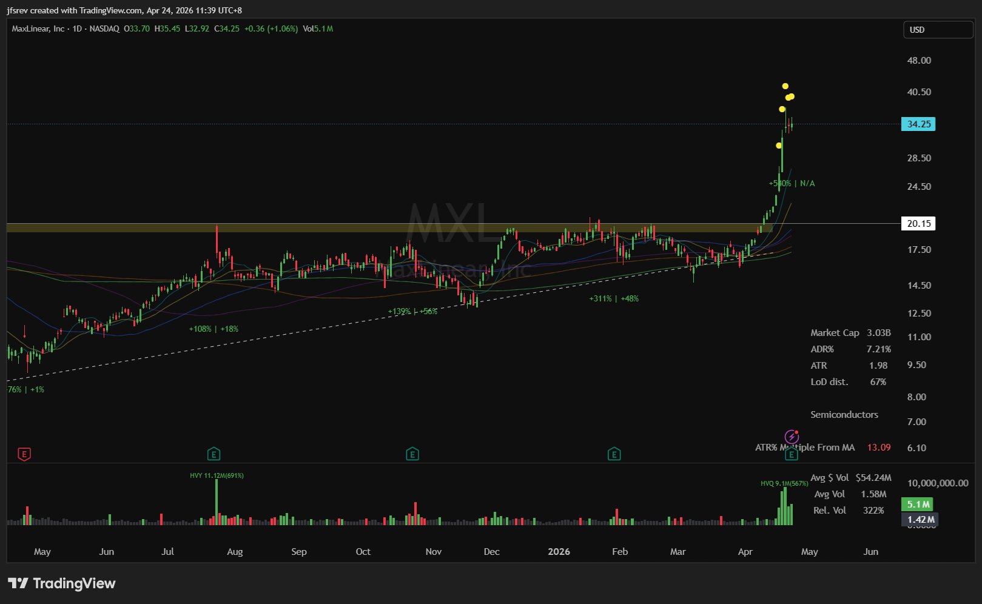Open the earnings marker near August
Viewport: 982px width, 604px height.
[214, 454]
